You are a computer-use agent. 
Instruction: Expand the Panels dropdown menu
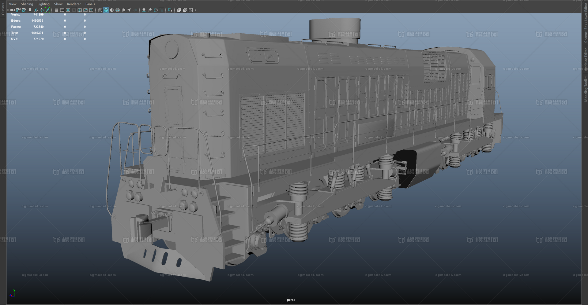(90, 4)
